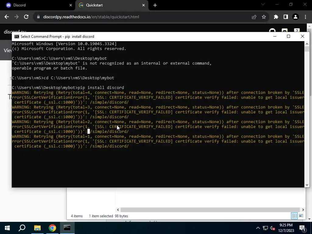Click '4 items' status in File Explorer
The height and width of the screenshot is (234, 312).
[x=76, y=216]
